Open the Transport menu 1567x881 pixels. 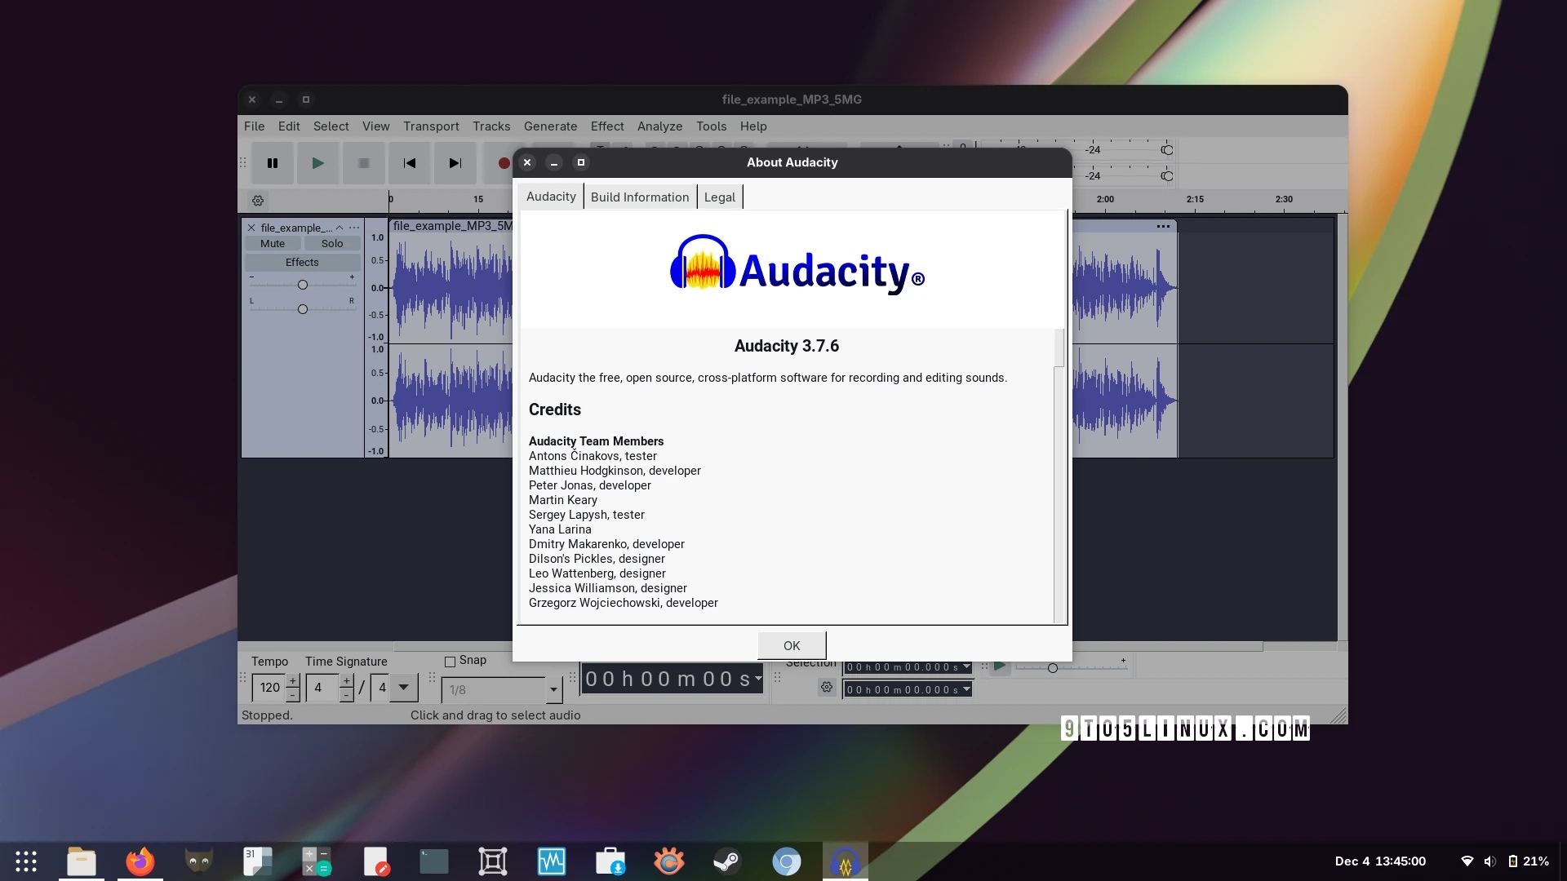[x=430, y=126]
